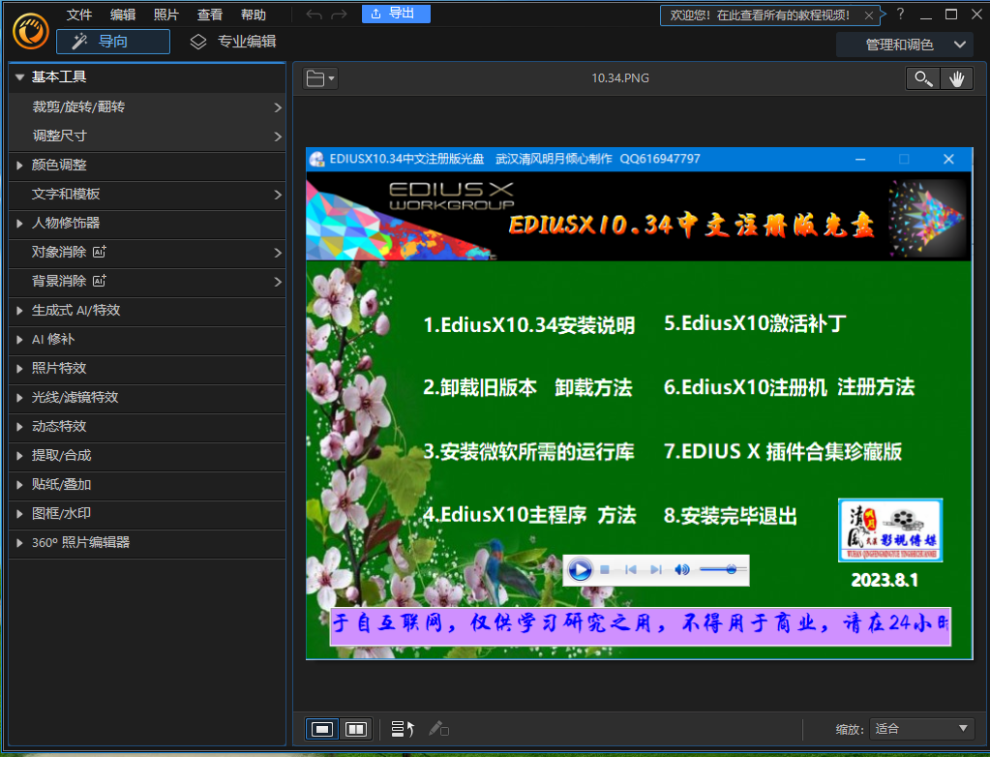Click 8.安装完毕退出 in the image
Screen dimensions: 990x757
pyautogui.click(x=730, y=516)
